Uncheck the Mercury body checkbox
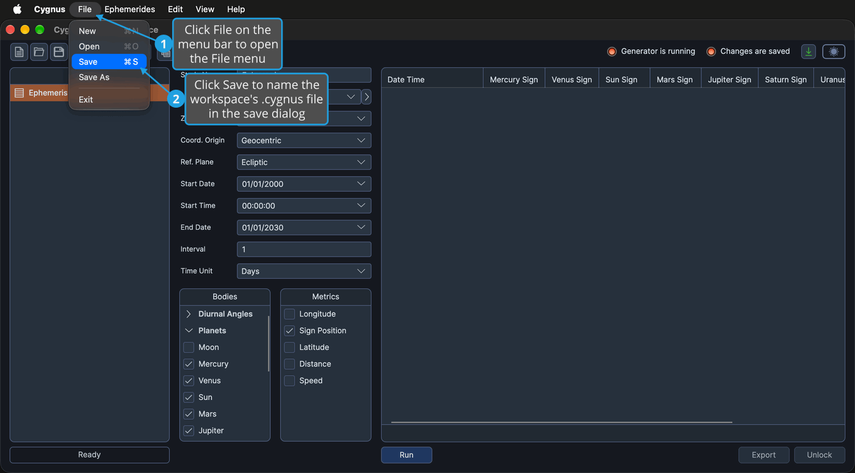The height and width of the screenshot is (473, 855). pyautogui.click(x=189, y=364)
